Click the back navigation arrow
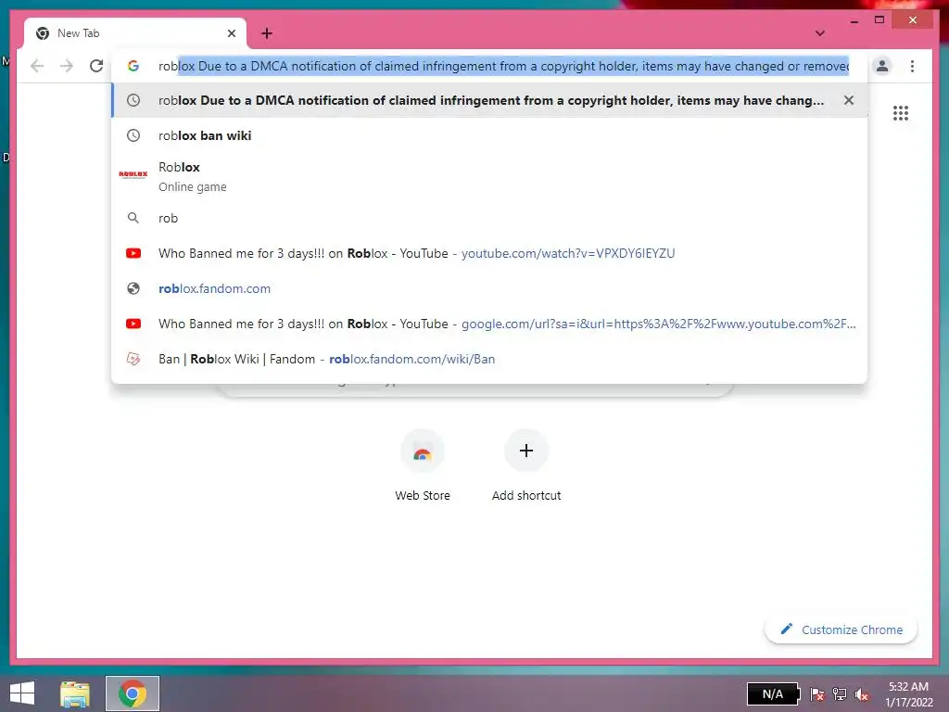Viewport: 949px width, 712px height. pyautogui.click(x=37, y=66)
